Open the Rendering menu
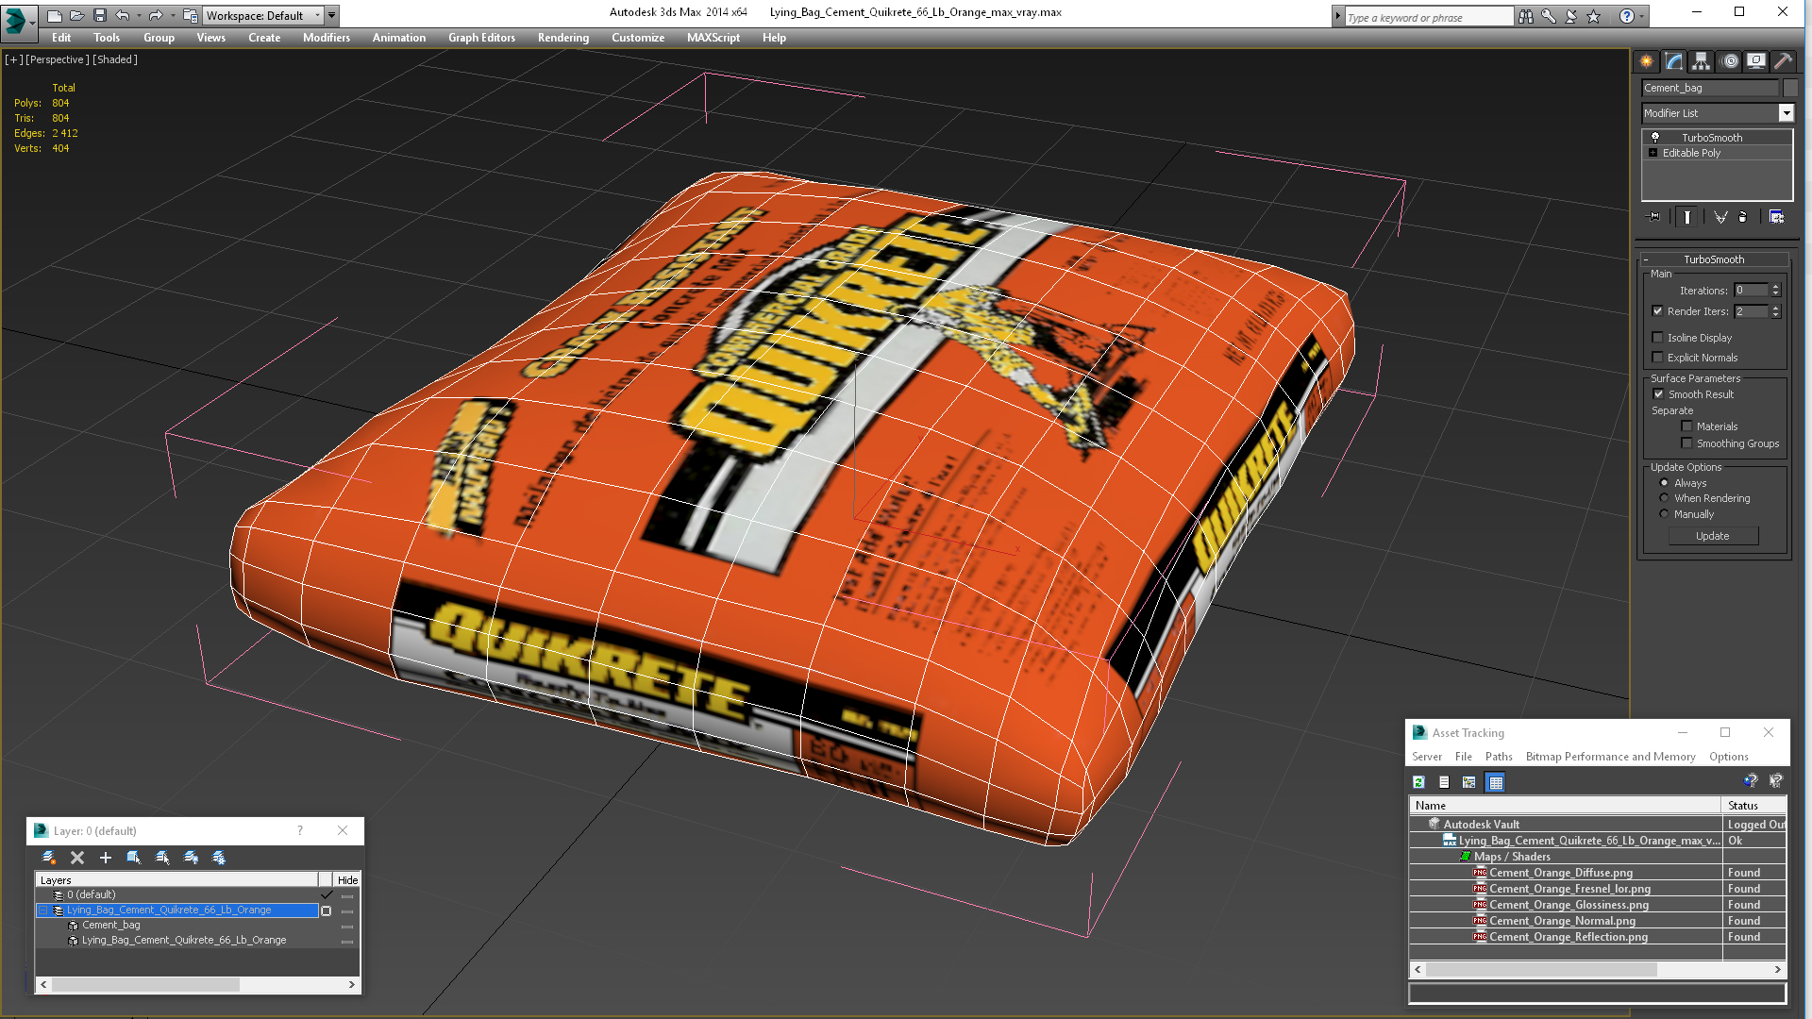 tap(563, 38)
